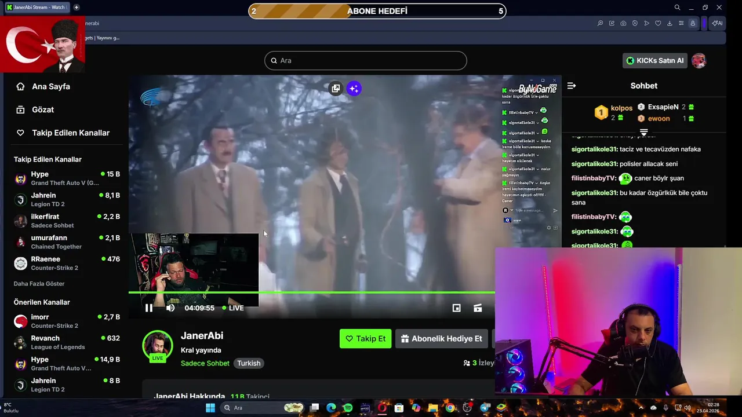This screenshot has height=417, width=742.
Task: Open the browser profile account icon
Action: pyautogui.click(x=693, y=23)
